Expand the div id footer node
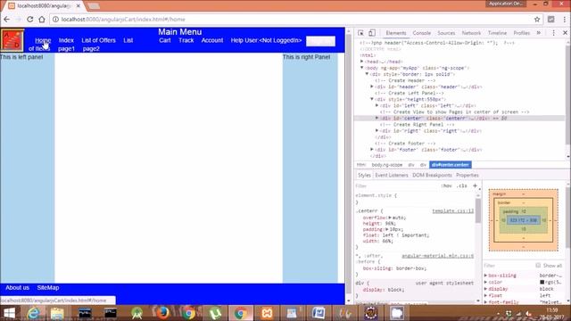 pos(372,150)
